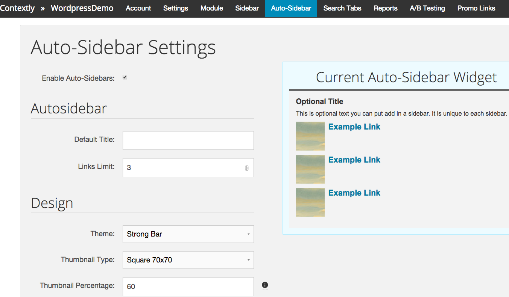The height and width of the screenshot is (297, 509).
Task: Go to the Settings tab
Action: (x=176, y=8)
